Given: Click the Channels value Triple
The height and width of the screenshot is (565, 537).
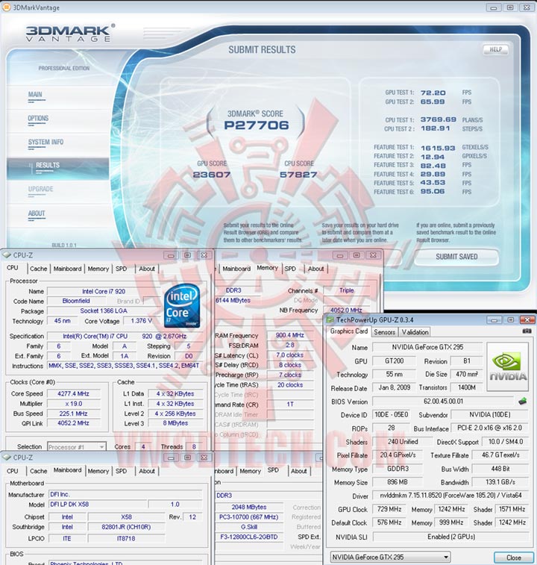Looking at the screenshot, I should [x=347, y=290].
